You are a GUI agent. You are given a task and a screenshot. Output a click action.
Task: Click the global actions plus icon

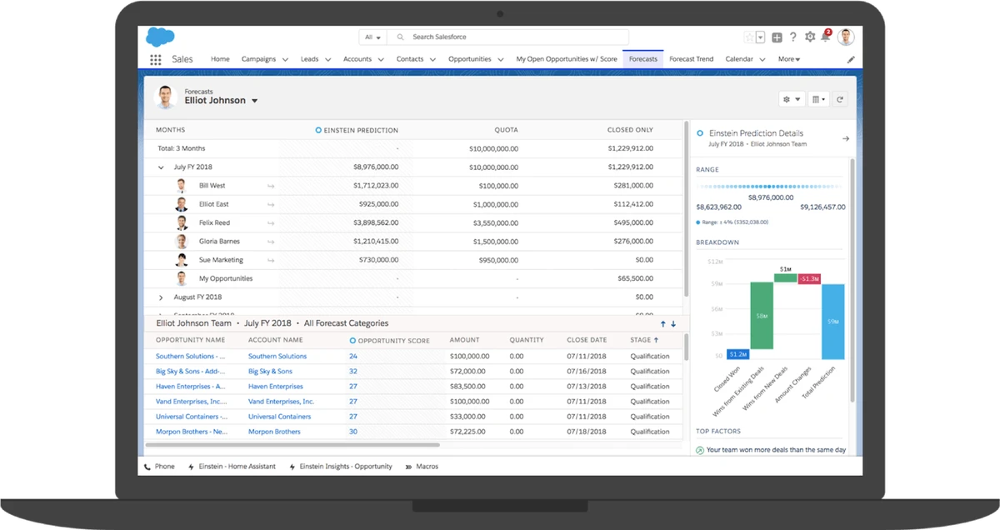[777, 37]
